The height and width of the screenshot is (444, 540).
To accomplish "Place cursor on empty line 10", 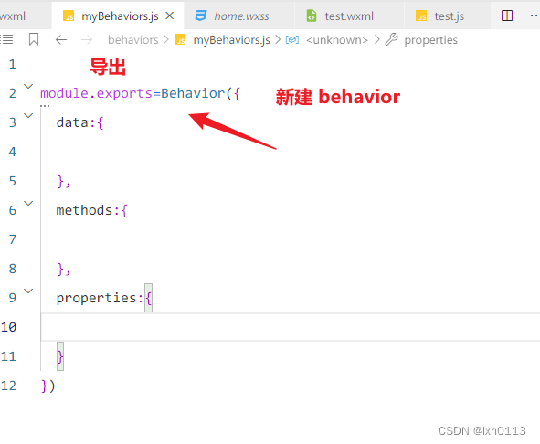I will click(290, 327).
